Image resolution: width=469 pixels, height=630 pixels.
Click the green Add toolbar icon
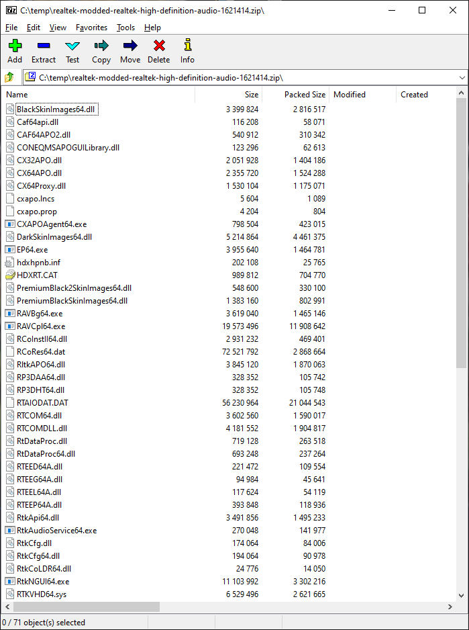[x=15, y=46]
